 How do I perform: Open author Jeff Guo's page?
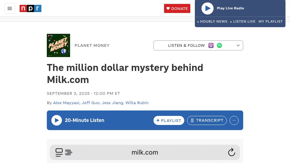point(91,103)
